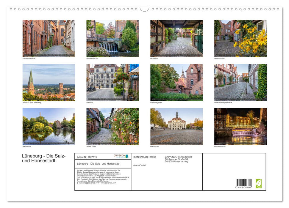The image size is (289, 208).
Task: Select the Marktplatz image
Action: [x=176, y=126]
